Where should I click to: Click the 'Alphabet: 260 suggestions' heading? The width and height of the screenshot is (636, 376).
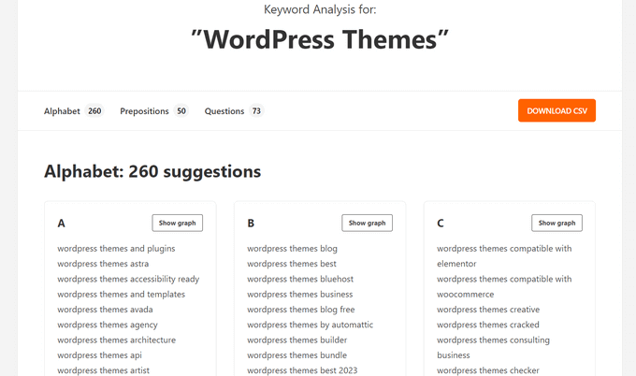pos(152,172)
